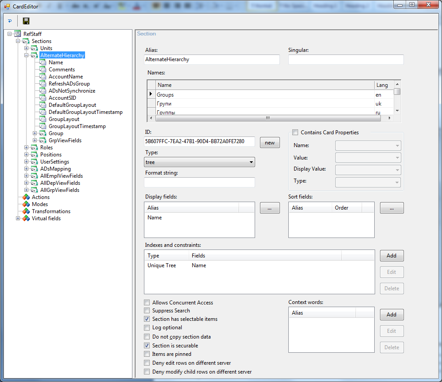Select the AlternateHierarchy tree label
This screenshot has width=442, height=382.
[62, 55]
